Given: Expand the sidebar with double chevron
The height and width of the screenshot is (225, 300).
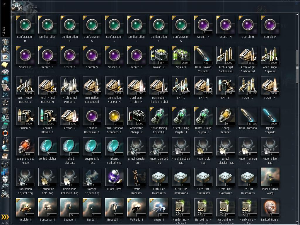Looking at the screenshot, I should click(x=5, y=4).
